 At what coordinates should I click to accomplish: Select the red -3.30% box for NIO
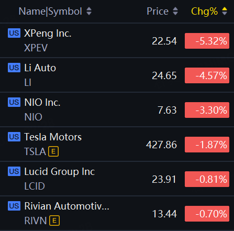pyautogui.click(x=207, y=110)
